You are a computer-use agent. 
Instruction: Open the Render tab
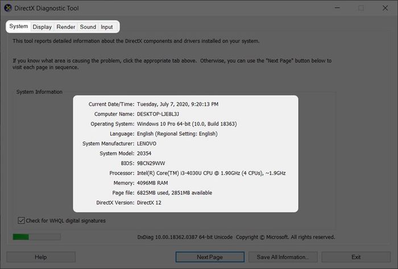(66, 27)
